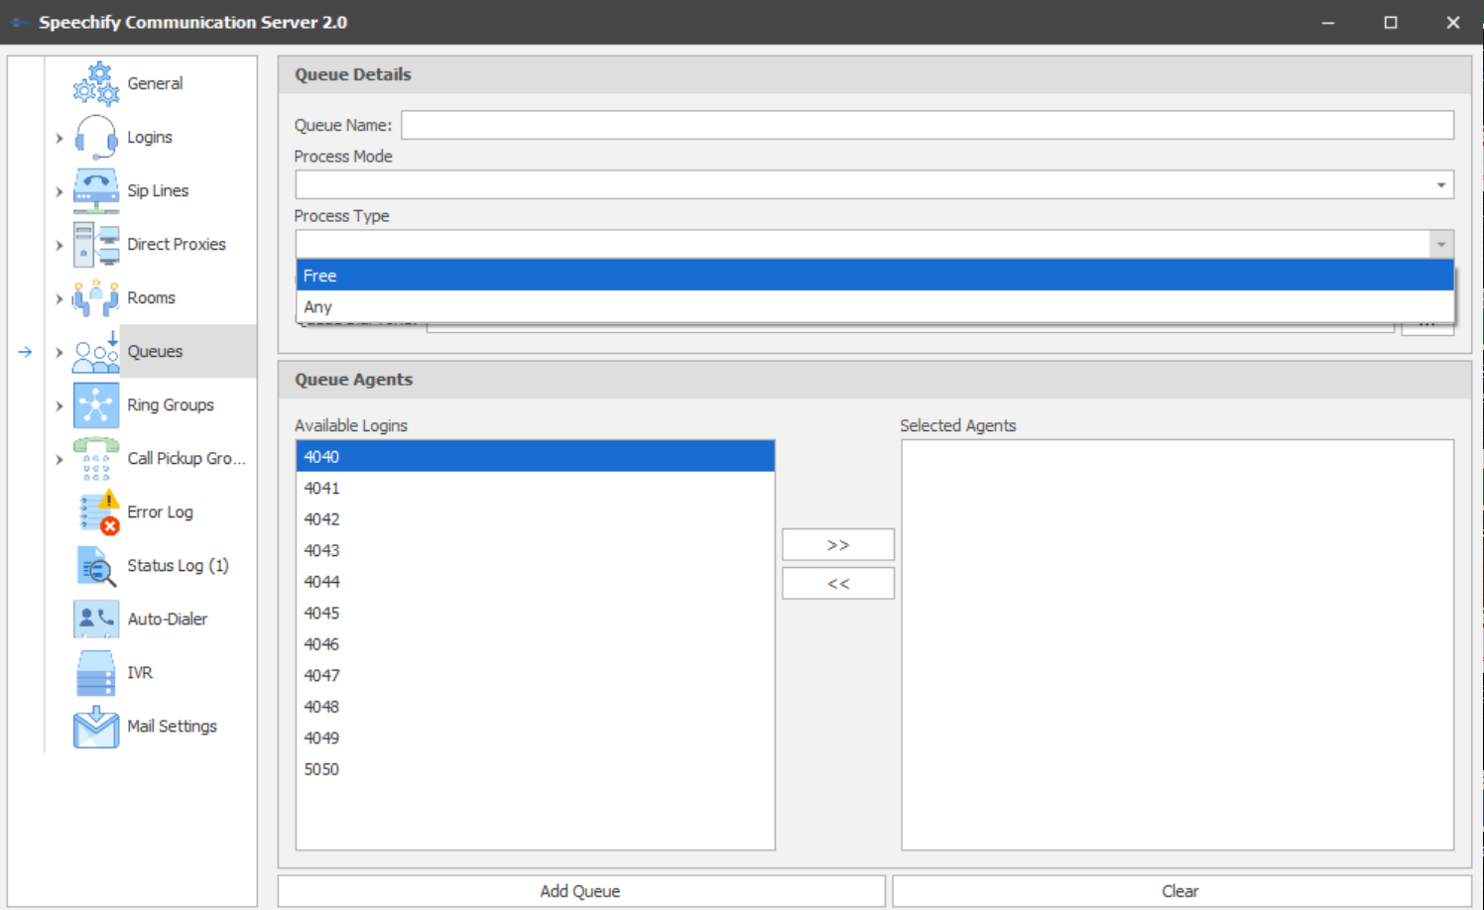This screenshot has width=1484, height=910.
Task: Expand the Logins tree node
Action: pos(60,138)
